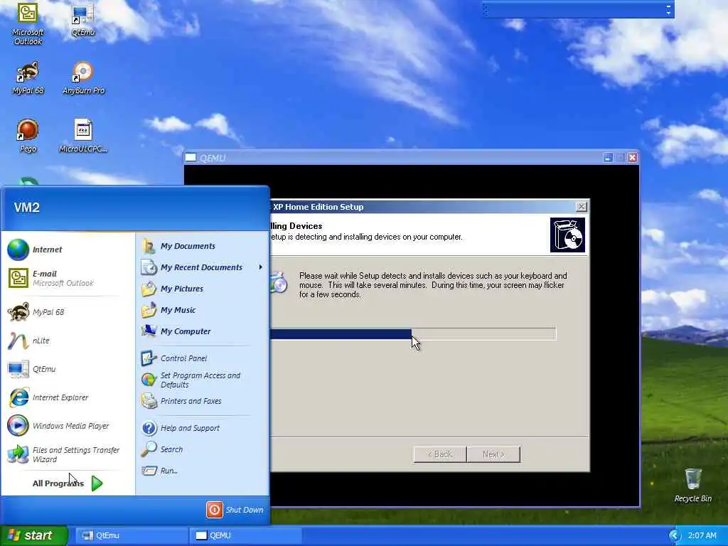Click the Shut Down button

[x=235, y=510]
